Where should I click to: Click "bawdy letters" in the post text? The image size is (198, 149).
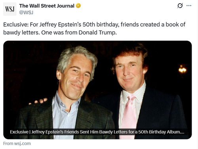click(x=21, y=32)
